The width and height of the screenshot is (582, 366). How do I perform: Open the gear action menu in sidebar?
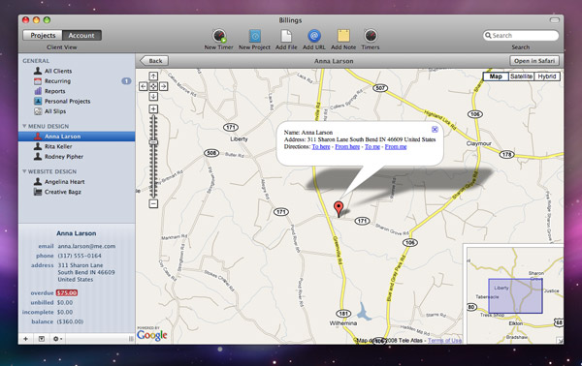[57, 339]
